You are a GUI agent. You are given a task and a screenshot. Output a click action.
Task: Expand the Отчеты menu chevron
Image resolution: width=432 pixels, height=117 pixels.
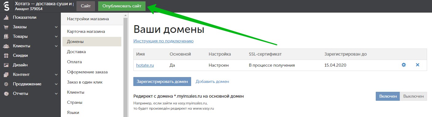coord(56,94)
